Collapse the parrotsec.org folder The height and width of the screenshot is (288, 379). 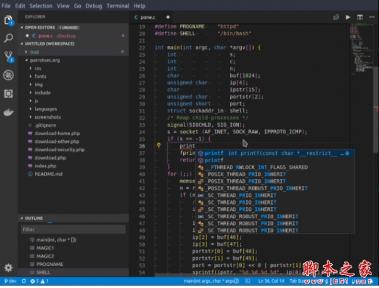pos(73,60)
